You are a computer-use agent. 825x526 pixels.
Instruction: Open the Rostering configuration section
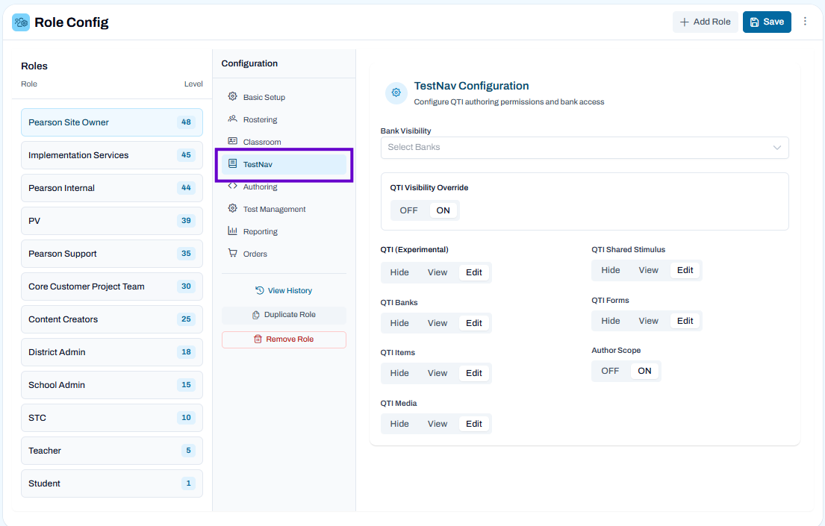[x=284, y=119]
